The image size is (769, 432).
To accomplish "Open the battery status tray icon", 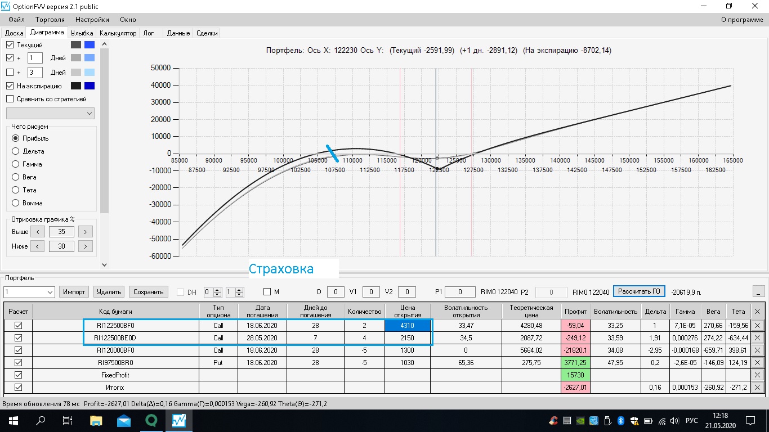I will (x=648, y=421).
